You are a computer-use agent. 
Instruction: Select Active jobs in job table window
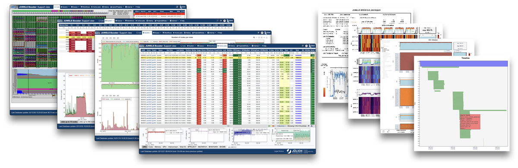click(x=222, y=46)
